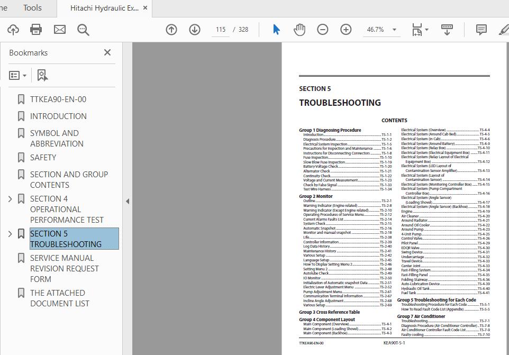This screenshot has width=509, height=355.
Task: Click the zoom in icon
Action: click(346, 29)
